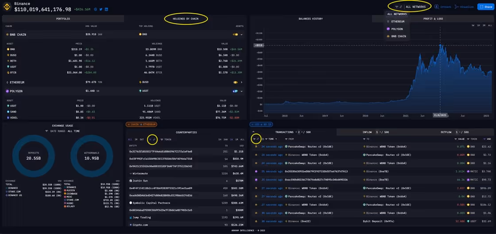496x234 pixels.
Task: Open Binance's Twitter profile icon
Action: (x=101, y=9)
